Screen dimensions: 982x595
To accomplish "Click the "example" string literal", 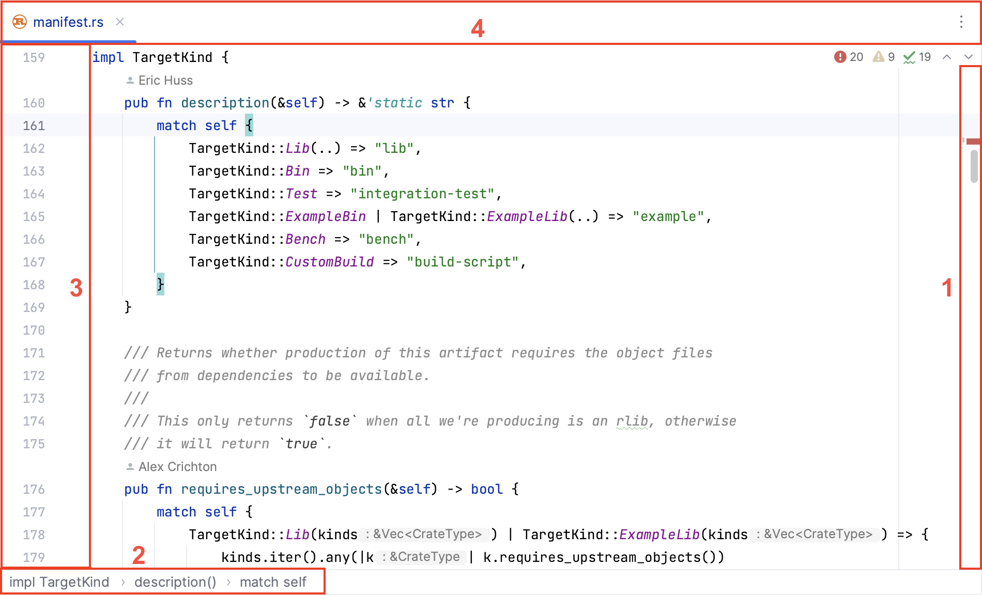I will point(669,216).
